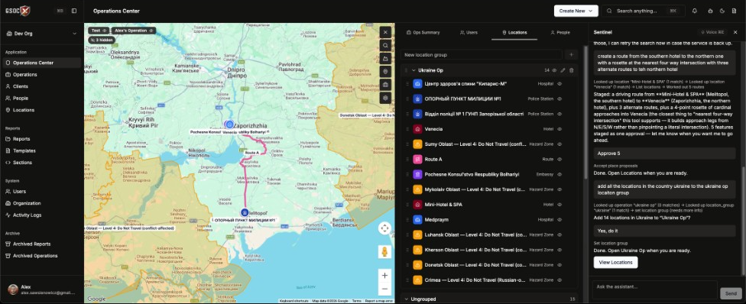Click Venecia hotel icon in list

[417, 129]
